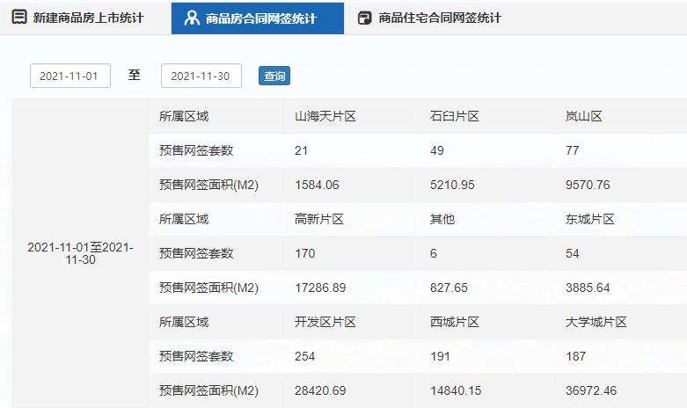Click the card icon beside 商品住宅合同网签统计
Viewport: 687px width, 408px height.
(x=364, y=18)
